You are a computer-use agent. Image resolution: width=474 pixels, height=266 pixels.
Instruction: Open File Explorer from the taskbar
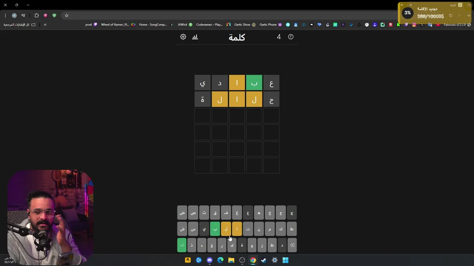point(231,260)
